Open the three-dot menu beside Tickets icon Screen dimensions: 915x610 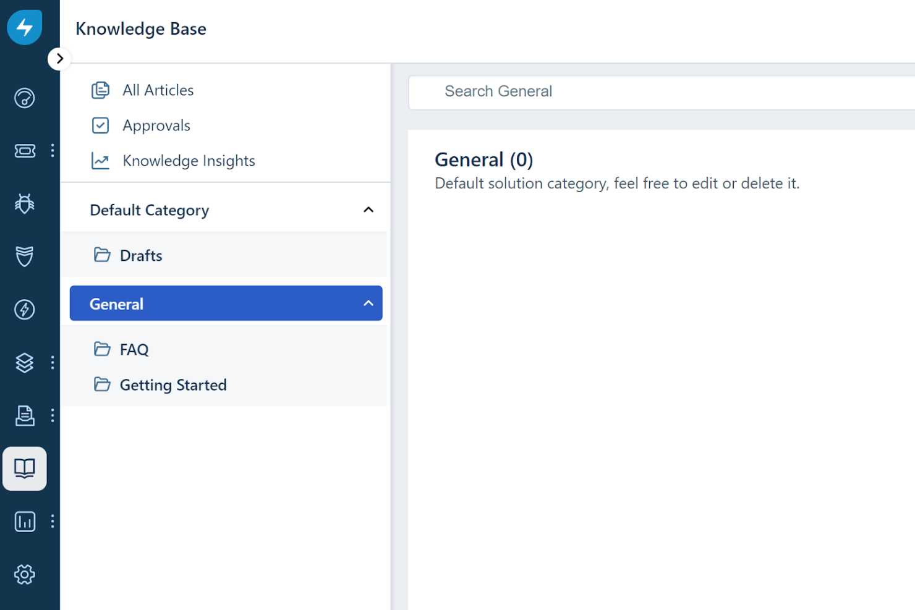click(x=53, y=150)
